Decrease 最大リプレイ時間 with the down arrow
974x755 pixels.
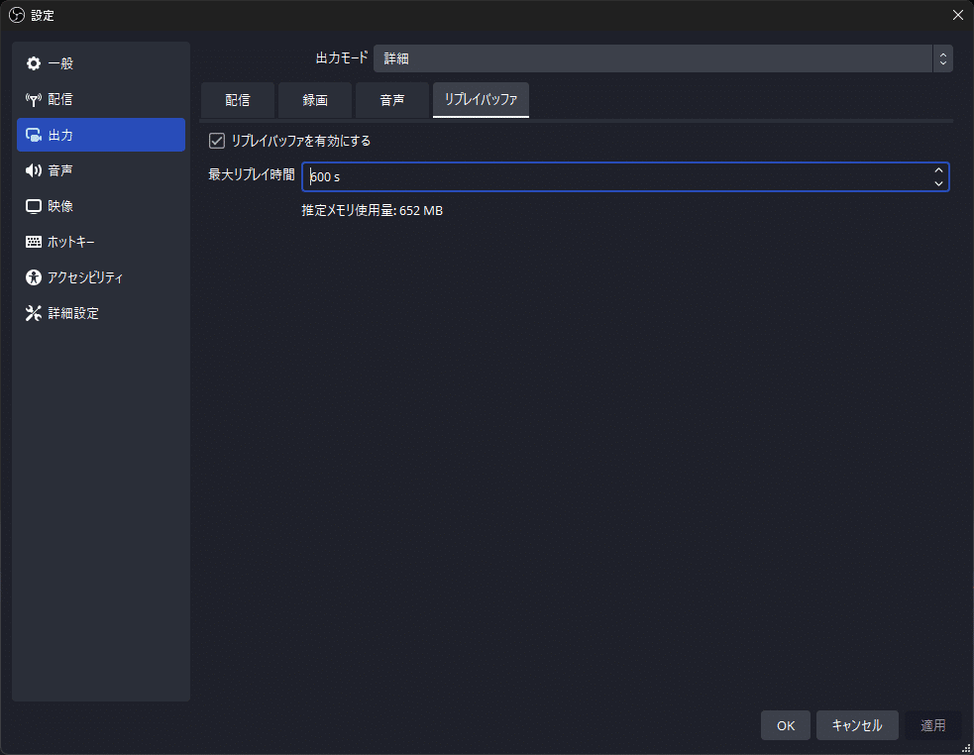938,183
